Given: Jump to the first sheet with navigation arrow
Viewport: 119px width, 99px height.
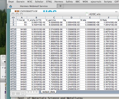Looking at the screenshot, I should click(x=28, y=92).
